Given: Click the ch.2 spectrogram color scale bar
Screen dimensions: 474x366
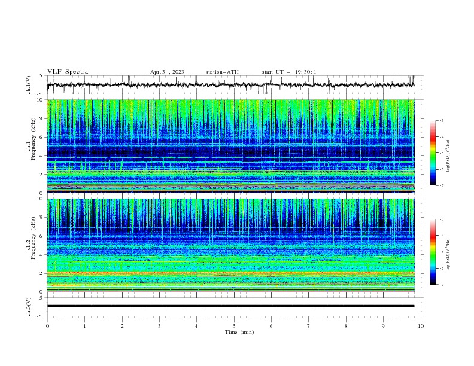Looking at the screenshot, I should coord(433,252).
